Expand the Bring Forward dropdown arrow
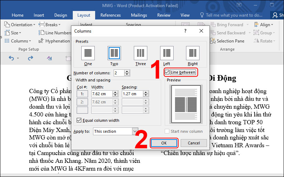This screenshot has width=284, height=177. (247, 24)
